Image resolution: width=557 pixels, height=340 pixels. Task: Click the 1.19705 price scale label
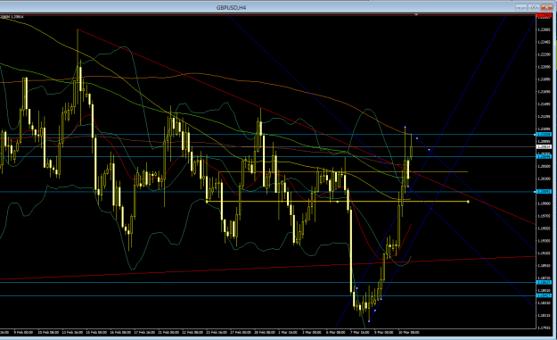click(x=544, y=216)
